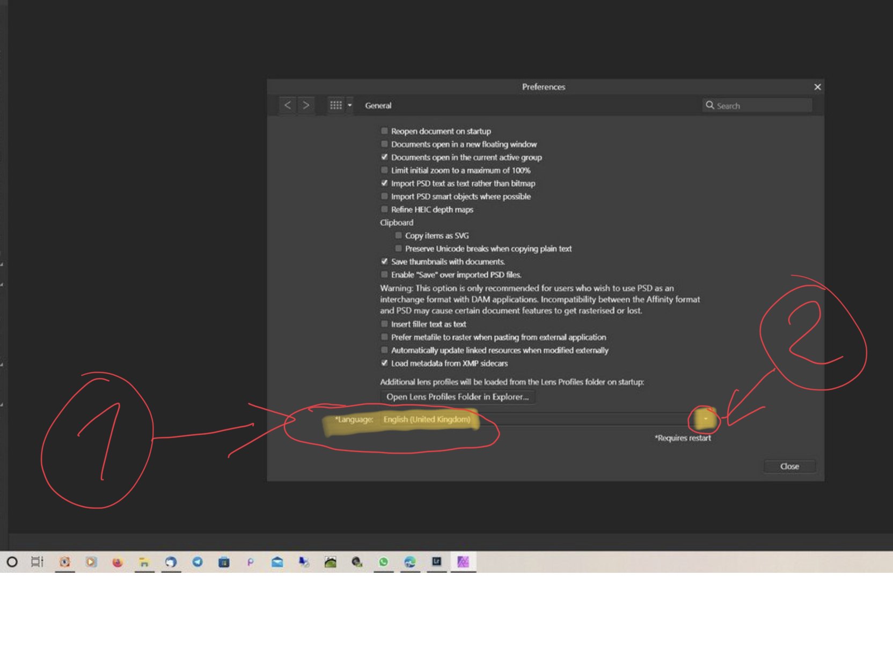This screenshot has width=893, height=670.
Task: Go forward with the right arrow in Preferences
Action: tap(306, 105)
